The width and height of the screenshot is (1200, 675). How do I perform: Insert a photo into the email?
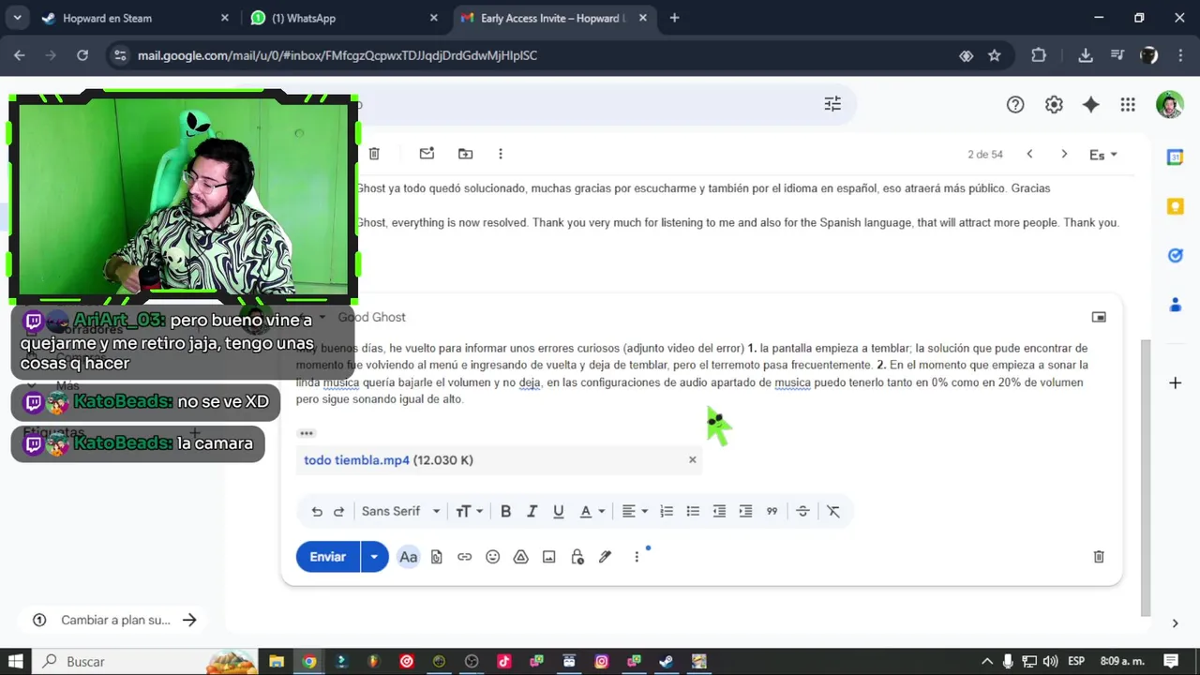pyautogui.click(x=548, y=557)
